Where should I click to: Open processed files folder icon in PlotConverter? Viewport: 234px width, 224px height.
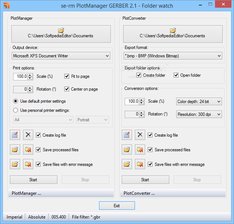coord(127,149)
